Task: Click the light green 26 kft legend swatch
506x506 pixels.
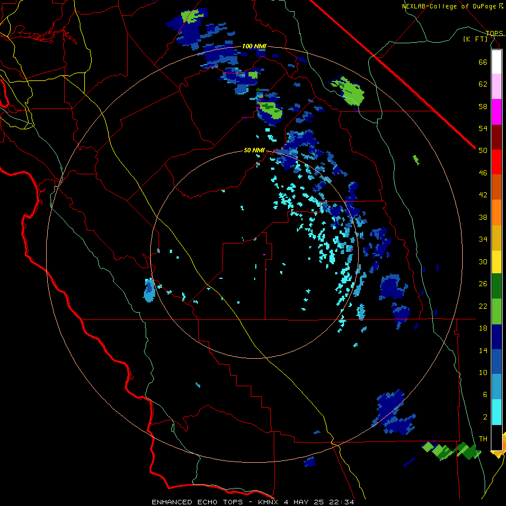Action: point(496,311)
